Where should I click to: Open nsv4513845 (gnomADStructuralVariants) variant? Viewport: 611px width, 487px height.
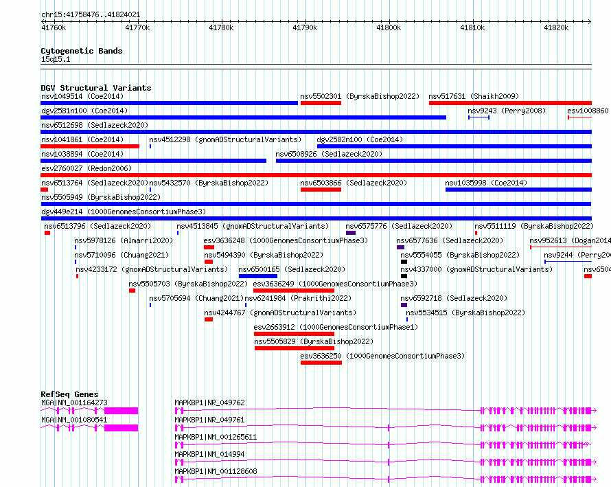tap(253, 226)
